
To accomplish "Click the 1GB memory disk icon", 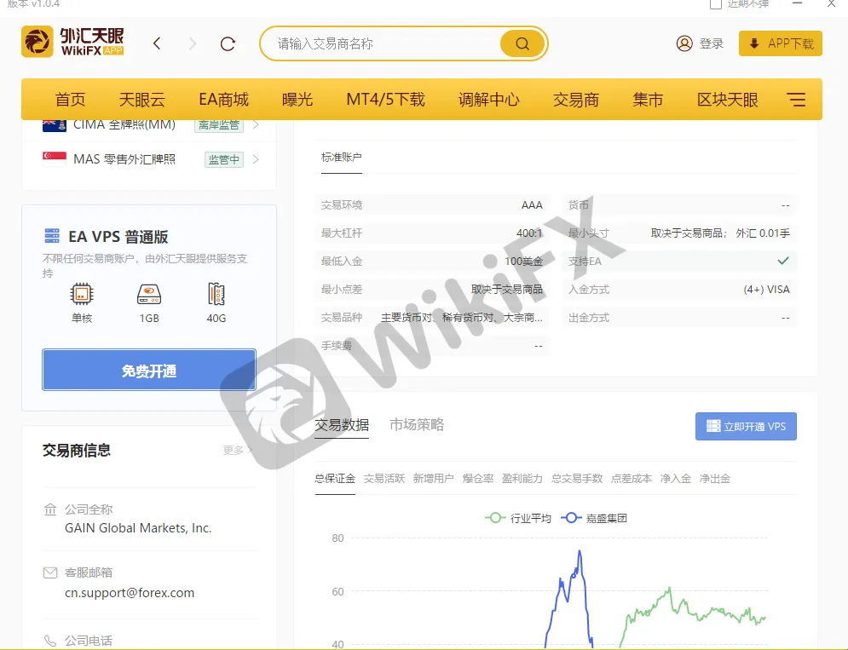I will tap(149, 294).
